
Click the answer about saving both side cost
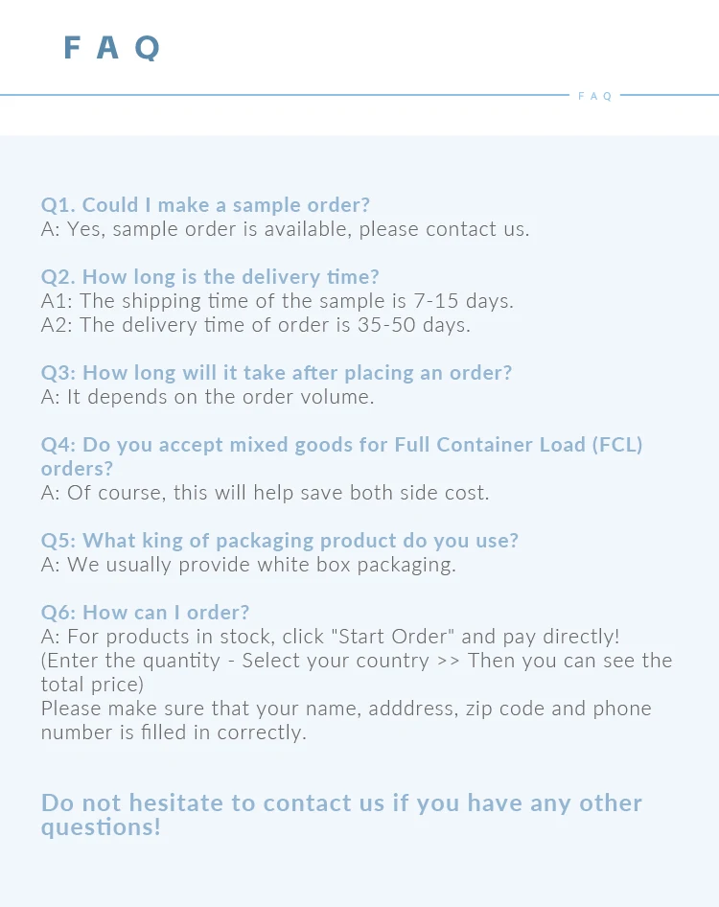[x=265, y=493]
